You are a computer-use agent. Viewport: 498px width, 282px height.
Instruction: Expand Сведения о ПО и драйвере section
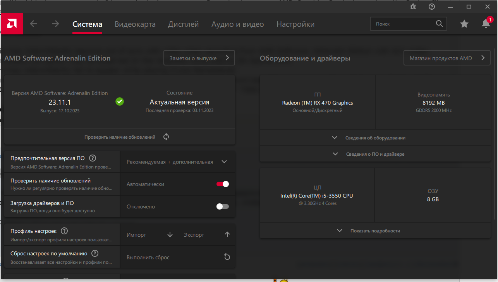click(375, 154)
